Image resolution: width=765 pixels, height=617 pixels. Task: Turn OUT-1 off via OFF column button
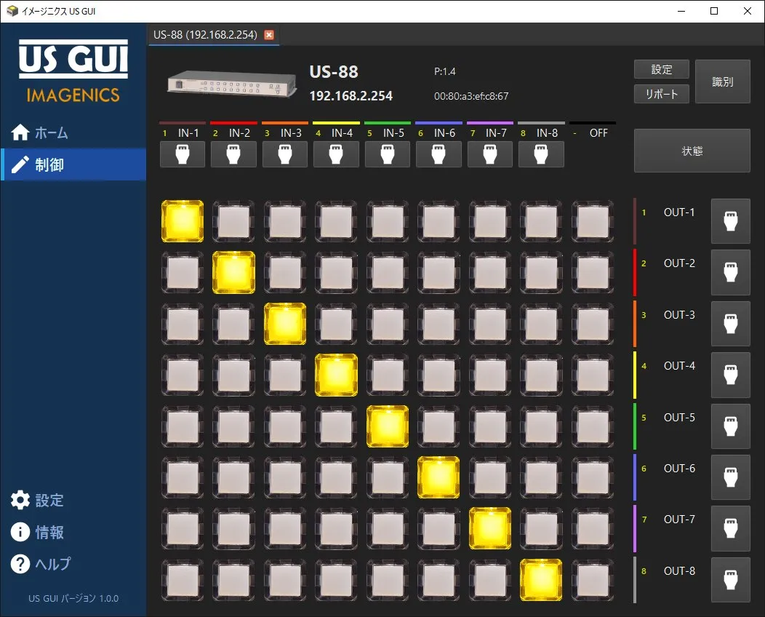point(592,221)
